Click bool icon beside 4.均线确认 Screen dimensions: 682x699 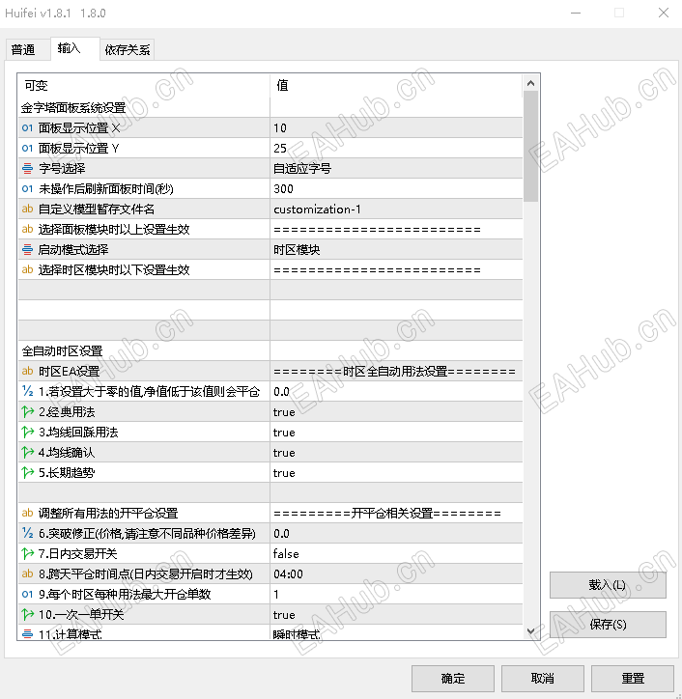[27, 452]
